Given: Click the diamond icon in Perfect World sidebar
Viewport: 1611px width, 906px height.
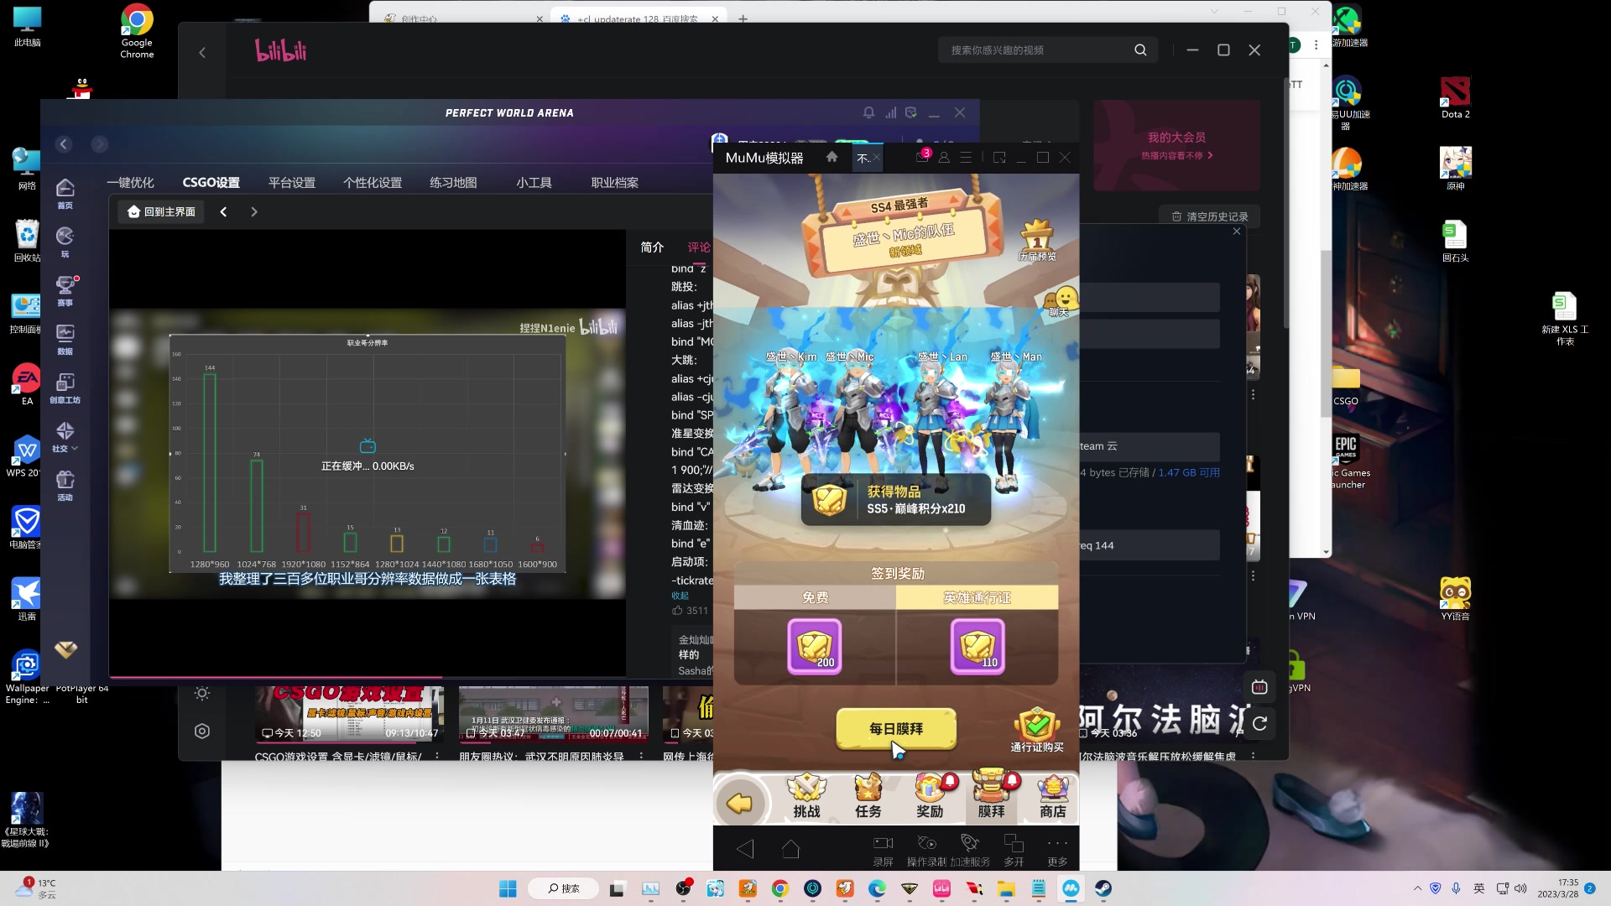Looking at the screenshot, I should coord(65,649).
